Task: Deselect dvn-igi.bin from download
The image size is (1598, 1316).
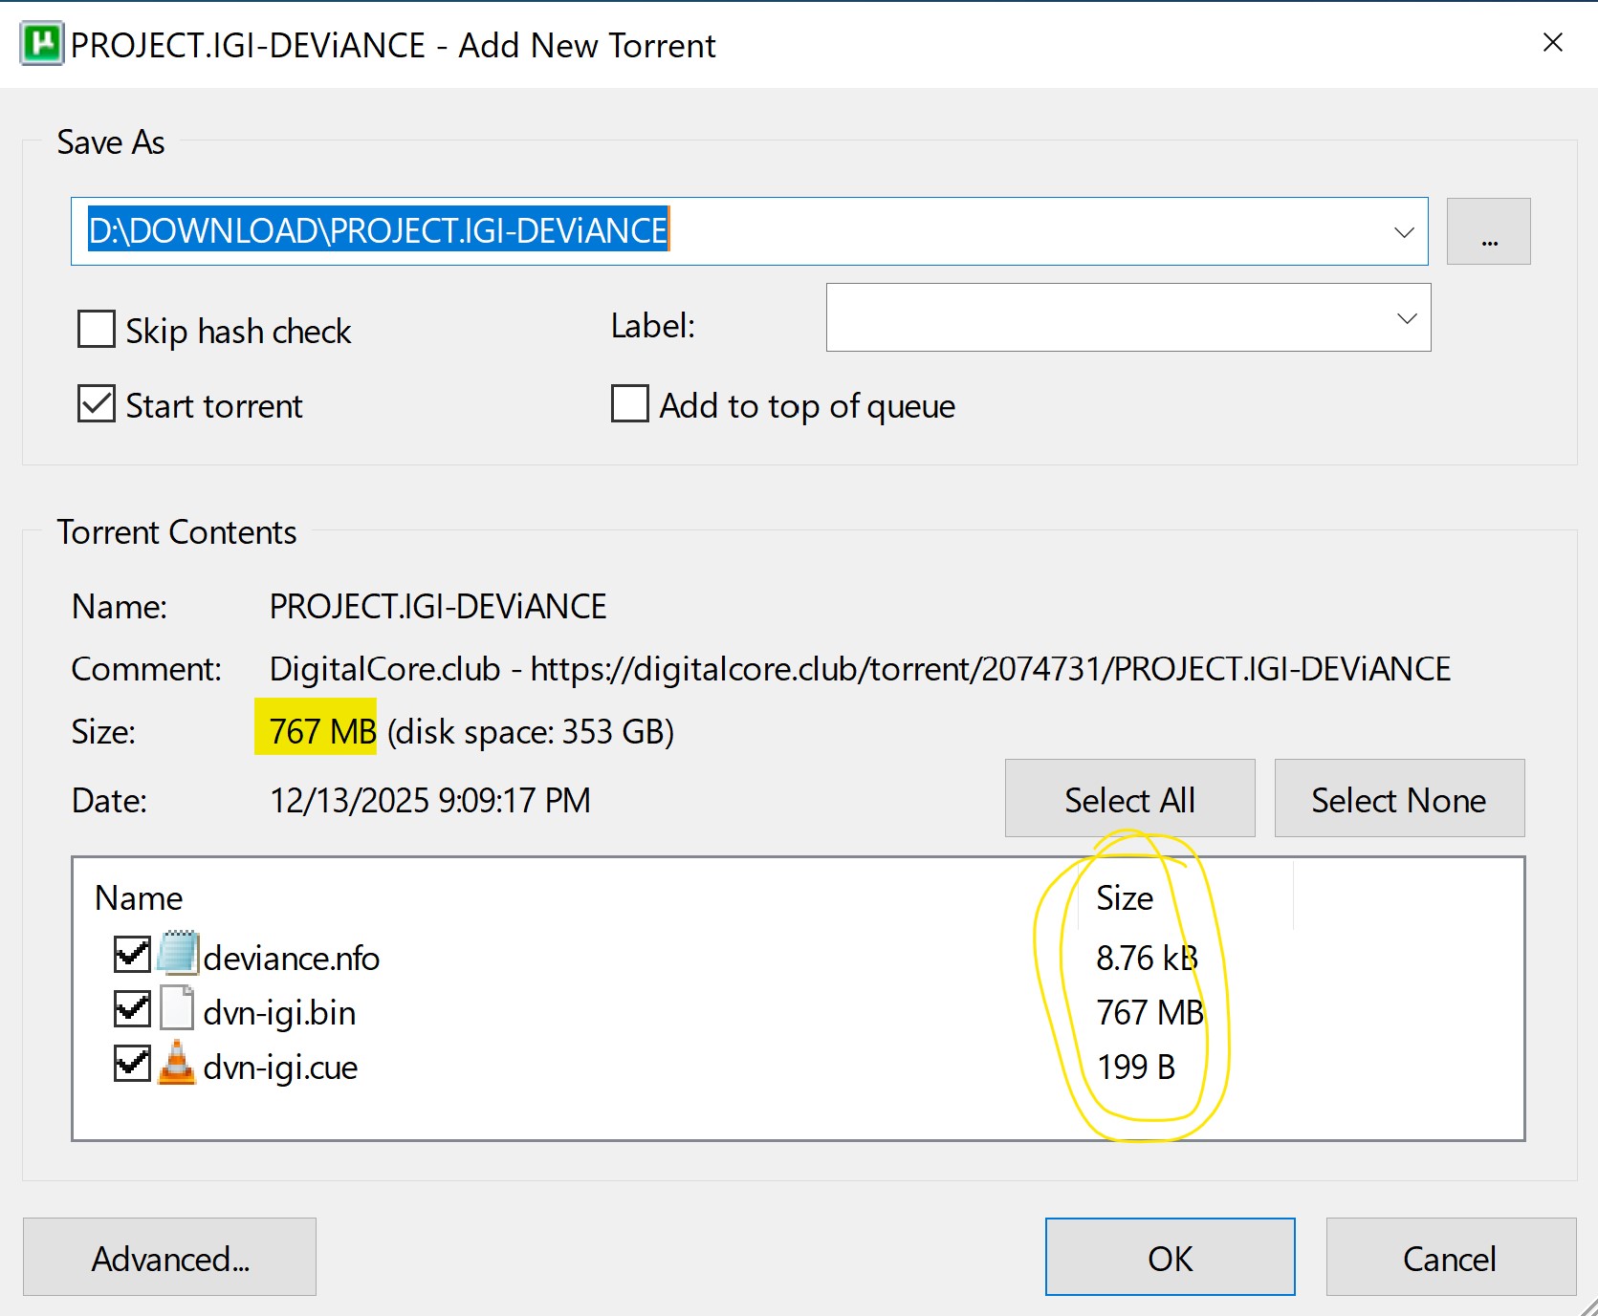Action: coord(131,1009)
